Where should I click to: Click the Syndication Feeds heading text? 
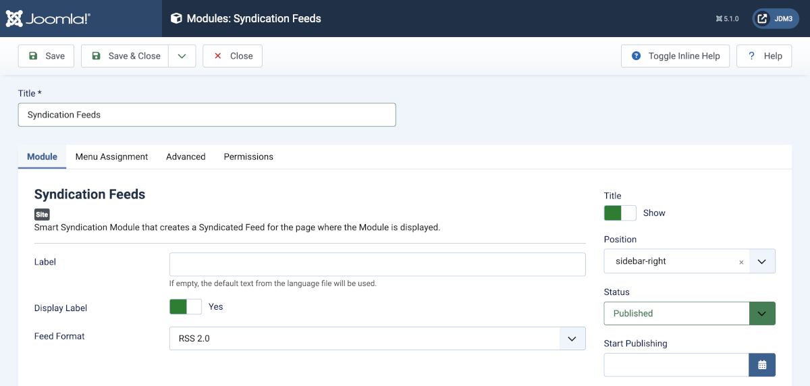[90, 194]
